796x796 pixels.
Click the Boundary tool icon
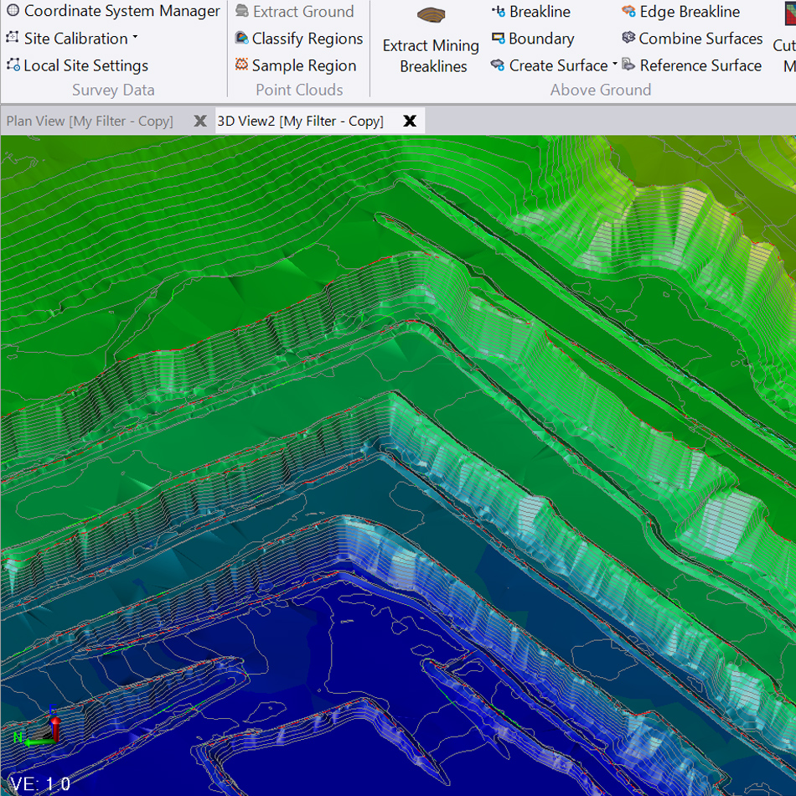click(x=496, y=39)
